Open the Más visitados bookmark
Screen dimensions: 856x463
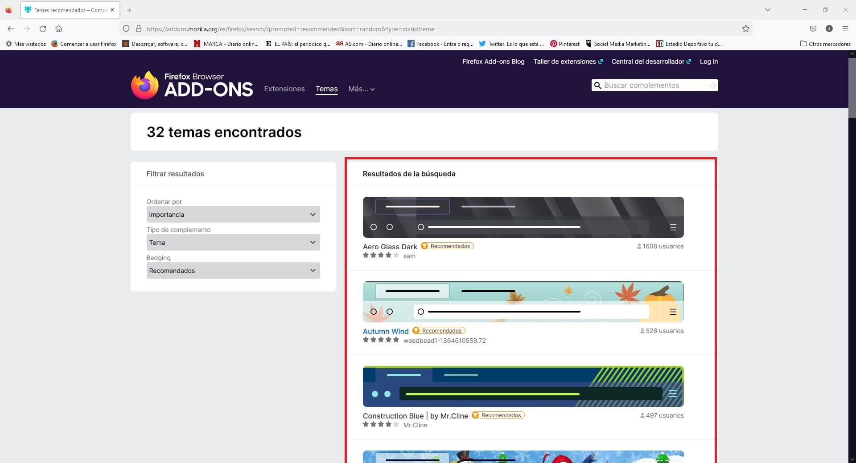[x=26, y=44]
